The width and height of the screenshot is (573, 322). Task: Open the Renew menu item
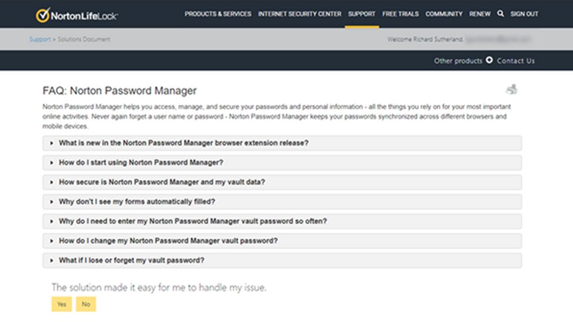(480, 14)
